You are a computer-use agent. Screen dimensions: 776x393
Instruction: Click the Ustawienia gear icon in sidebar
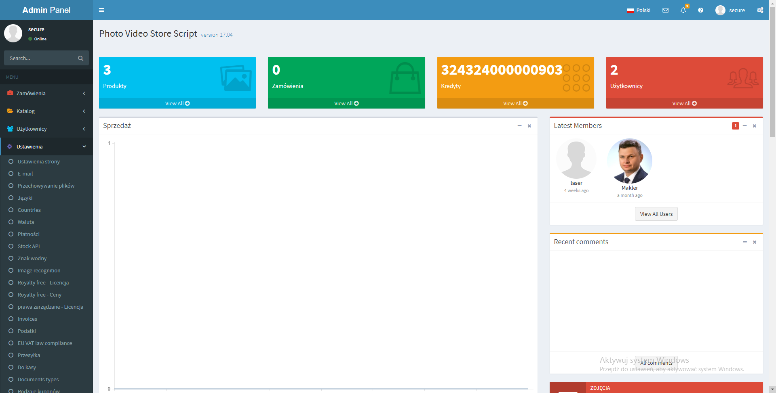click(x=10, y=146)
